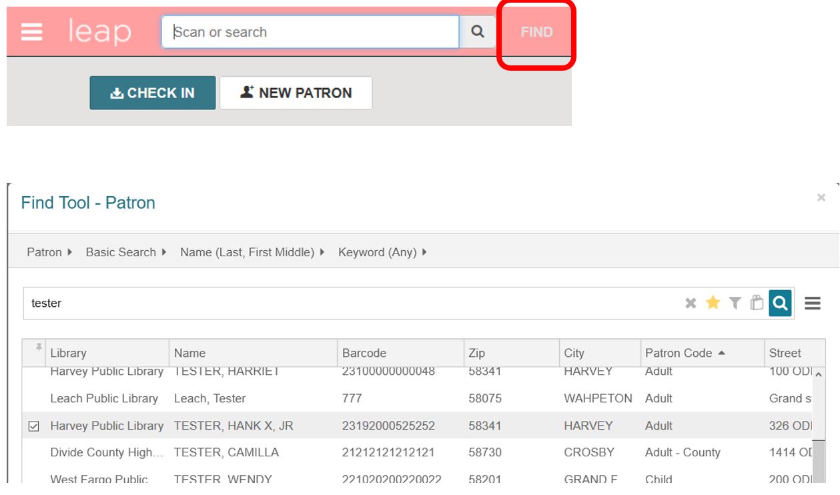840x495 pixels.
Task: Open the funnel filter icon
Action: coord(735,304)
